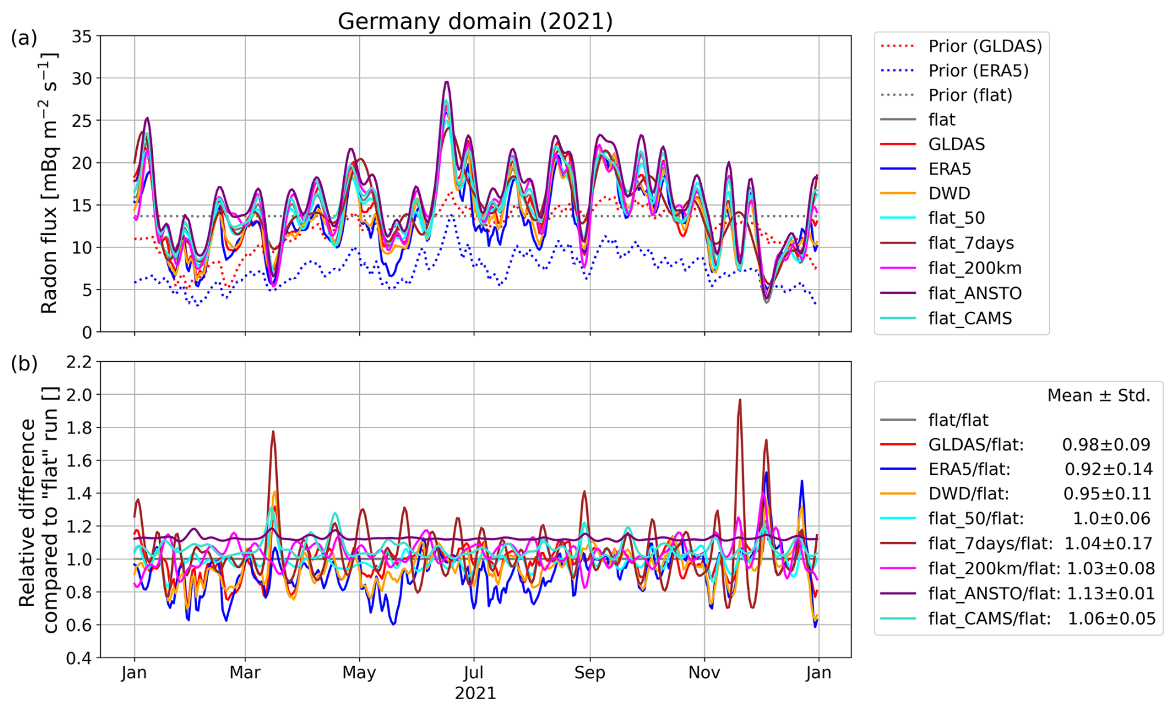
Task: Click the Mean ± Std. legend header
Action: pos(1098,395)
